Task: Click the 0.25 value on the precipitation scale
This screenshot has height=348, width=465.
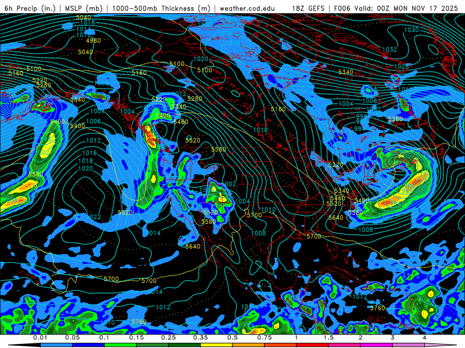Action: (x=169, y=338)
